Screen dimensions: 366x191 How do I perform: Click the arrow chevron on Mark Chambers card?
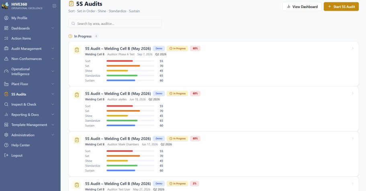(353, 139)
